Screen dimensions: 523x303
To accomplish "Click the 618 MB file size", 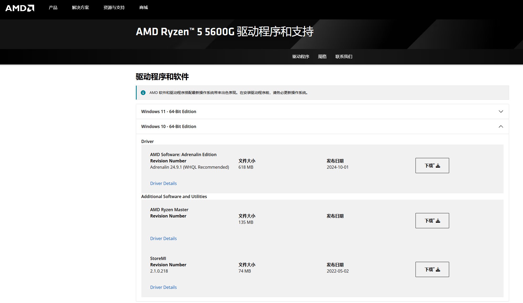I will point(246,167).
